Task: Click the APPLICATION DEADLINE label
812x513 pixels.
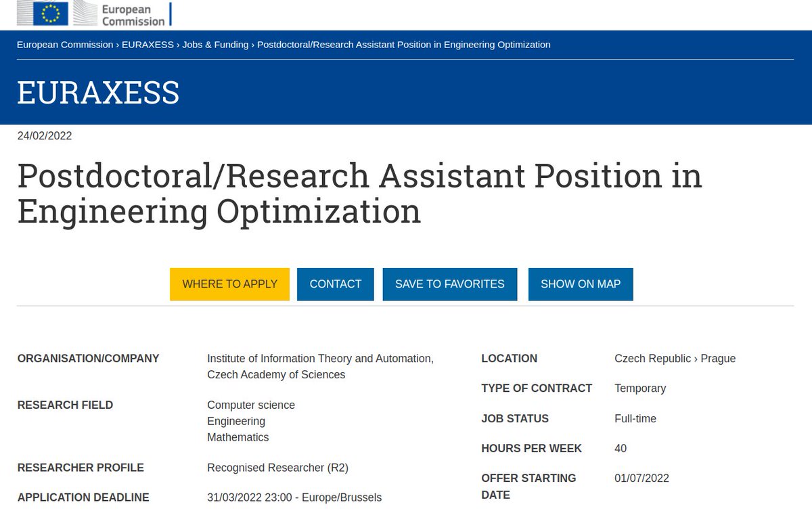Action: (83, 497)
